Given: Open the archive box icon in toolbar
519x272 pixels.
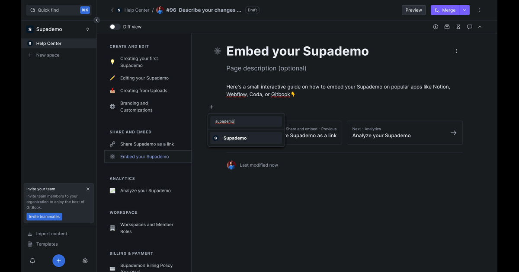Looking at the screenshot, I should pos(447,27).
